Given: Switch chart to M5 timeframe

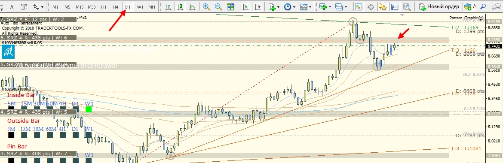Looking at the screenshot, I should pos(67,7).
